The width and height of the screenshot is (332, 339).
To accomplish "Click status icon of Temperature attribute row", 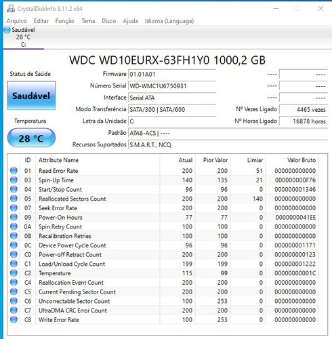I will [14, 273].
